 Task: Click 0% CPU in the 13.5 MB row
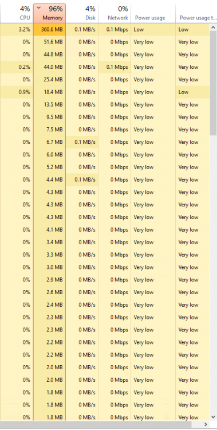click(26, 104)
